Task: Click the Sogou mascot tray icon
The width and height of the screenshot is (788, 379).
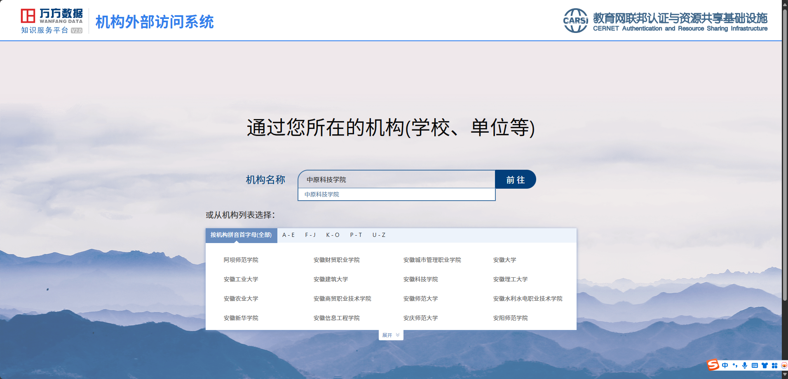Action: point(784,365)
